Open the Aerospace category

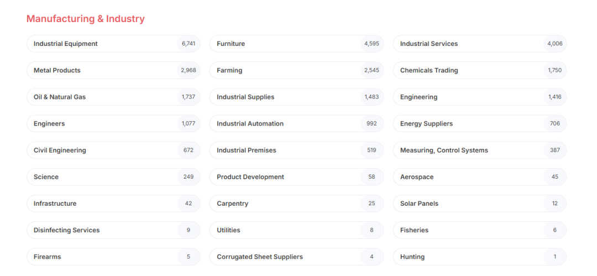click(480, 177)
